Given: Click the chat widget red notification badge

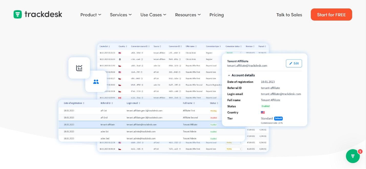Looking at the screenshot, I should pos(360,151).
